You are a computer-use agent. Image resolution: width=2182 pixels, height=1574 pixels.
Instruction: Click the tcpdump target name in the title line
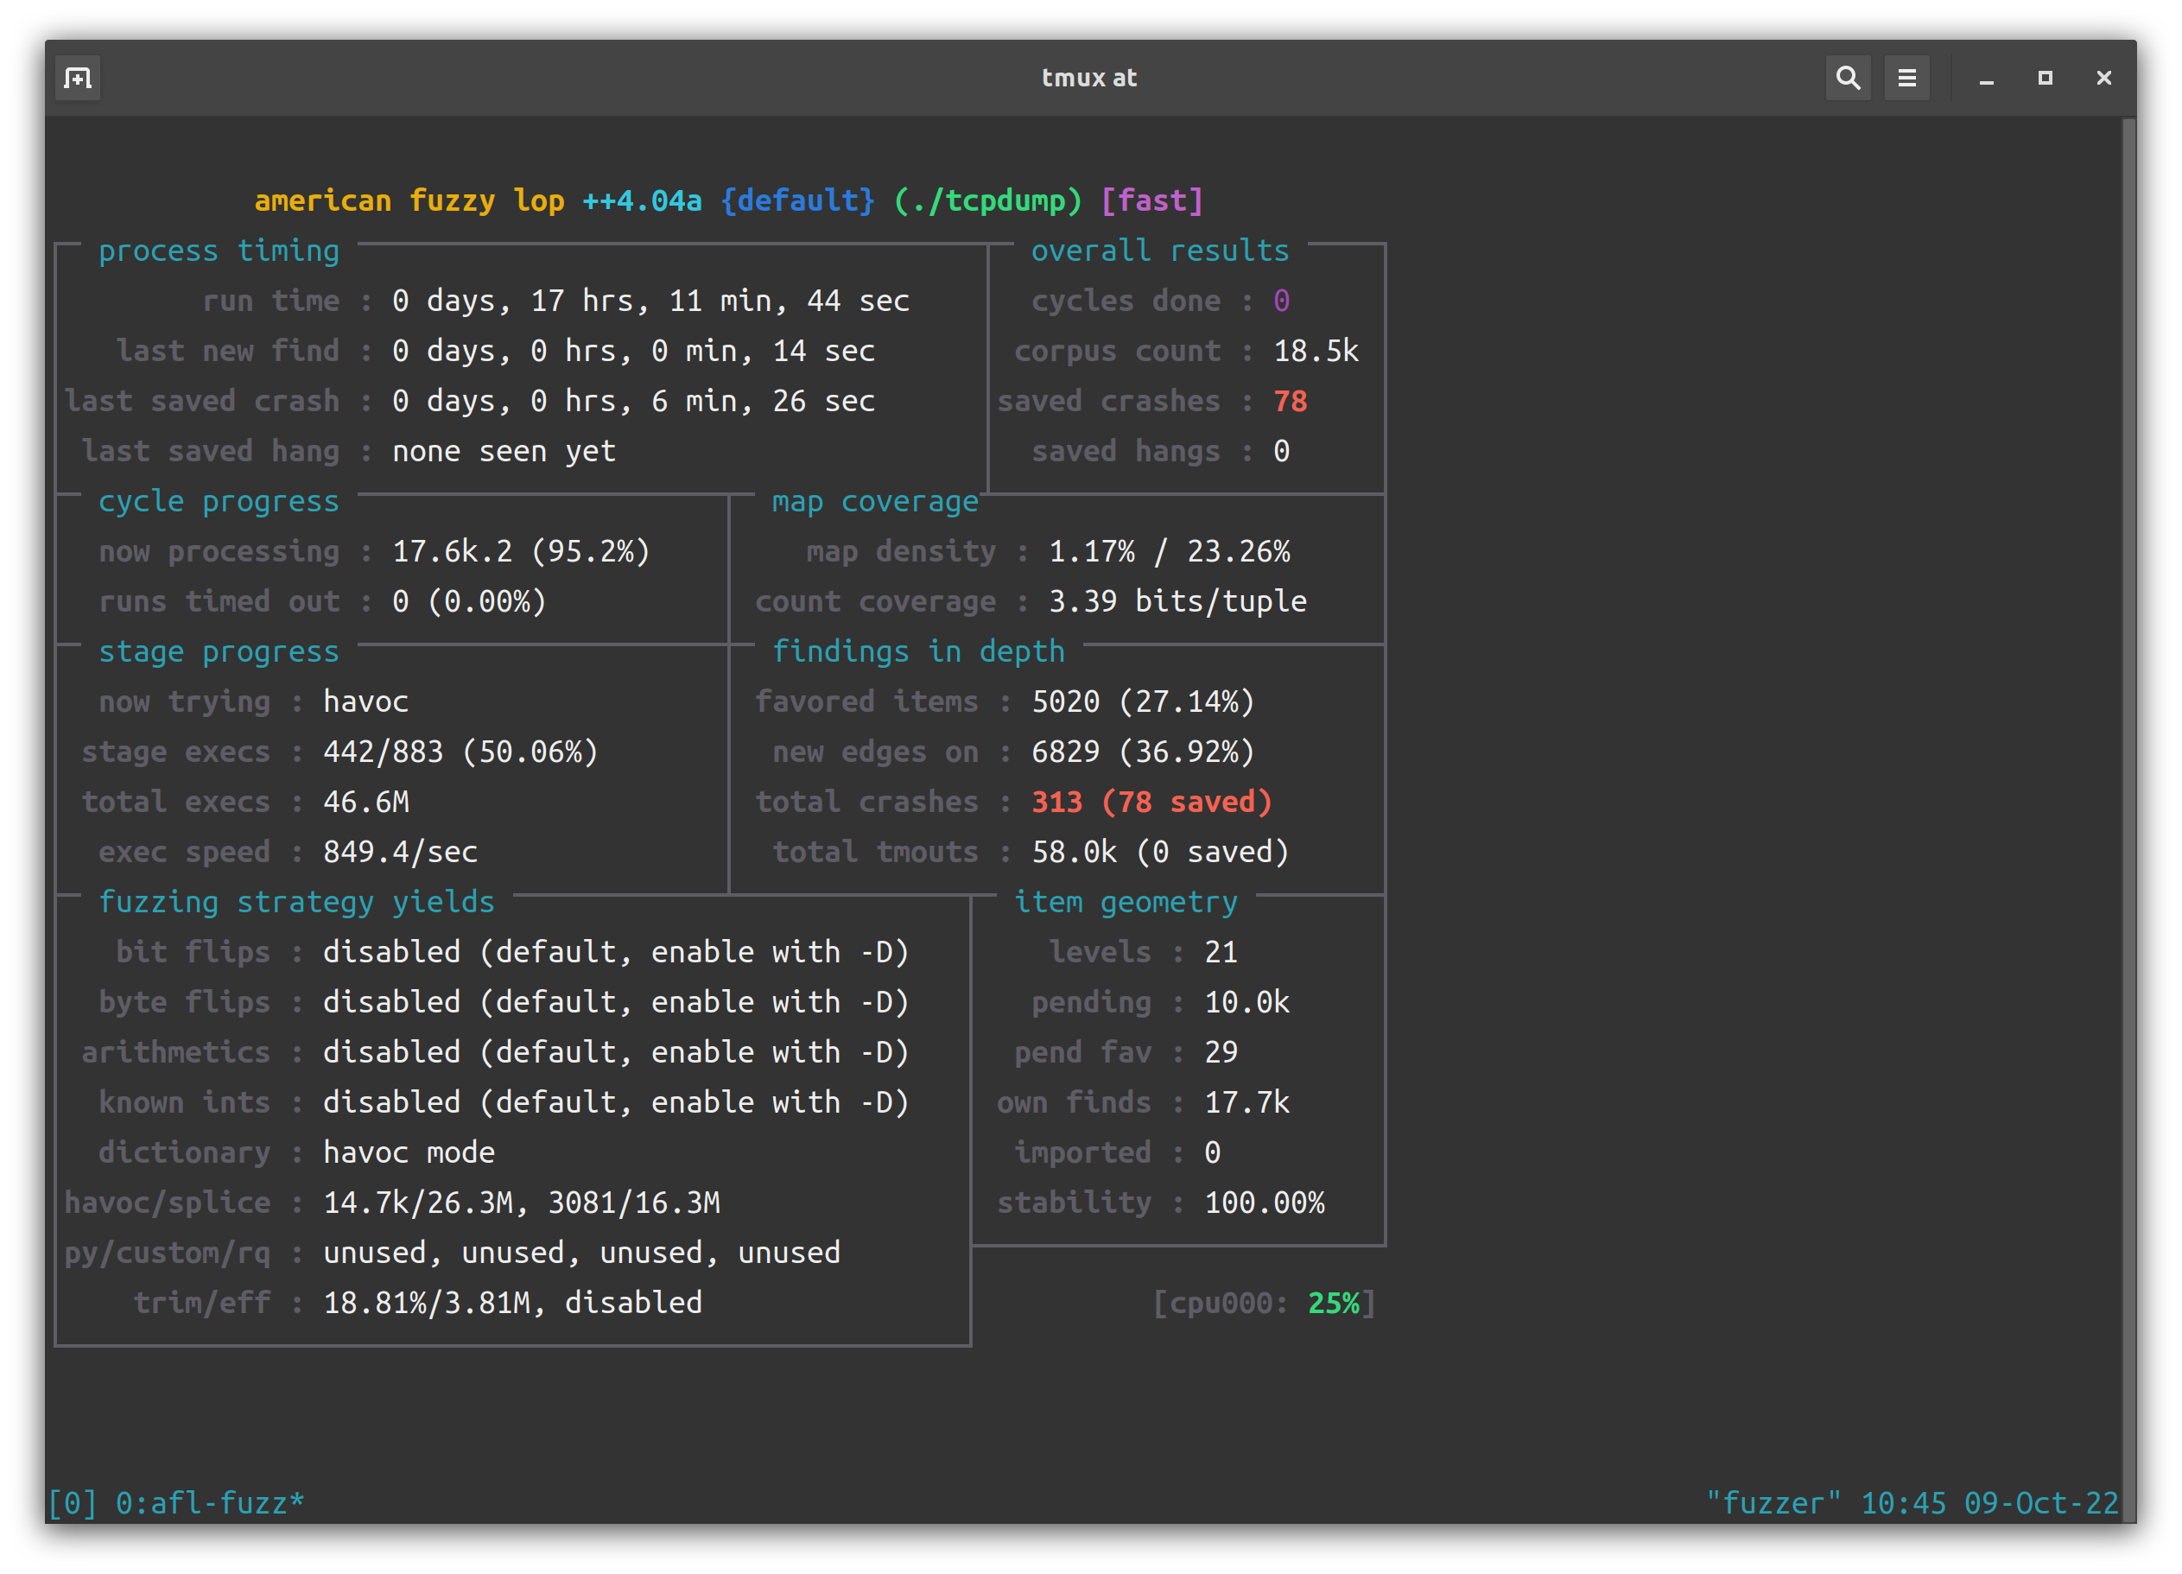990,200
